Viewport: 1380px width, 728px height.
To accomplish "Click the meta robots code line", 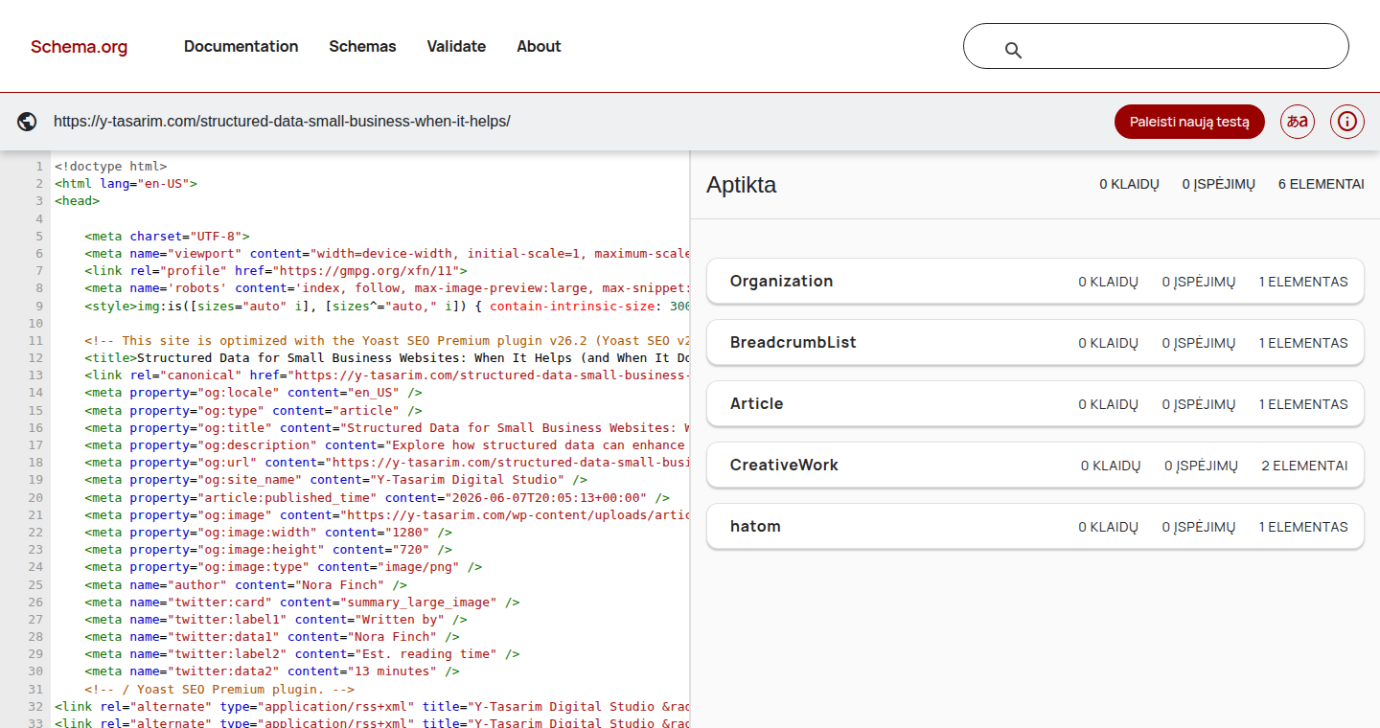I will (x=387, y=288).
